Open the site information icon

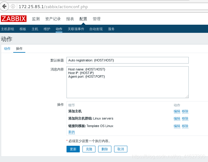coord(13,6)
